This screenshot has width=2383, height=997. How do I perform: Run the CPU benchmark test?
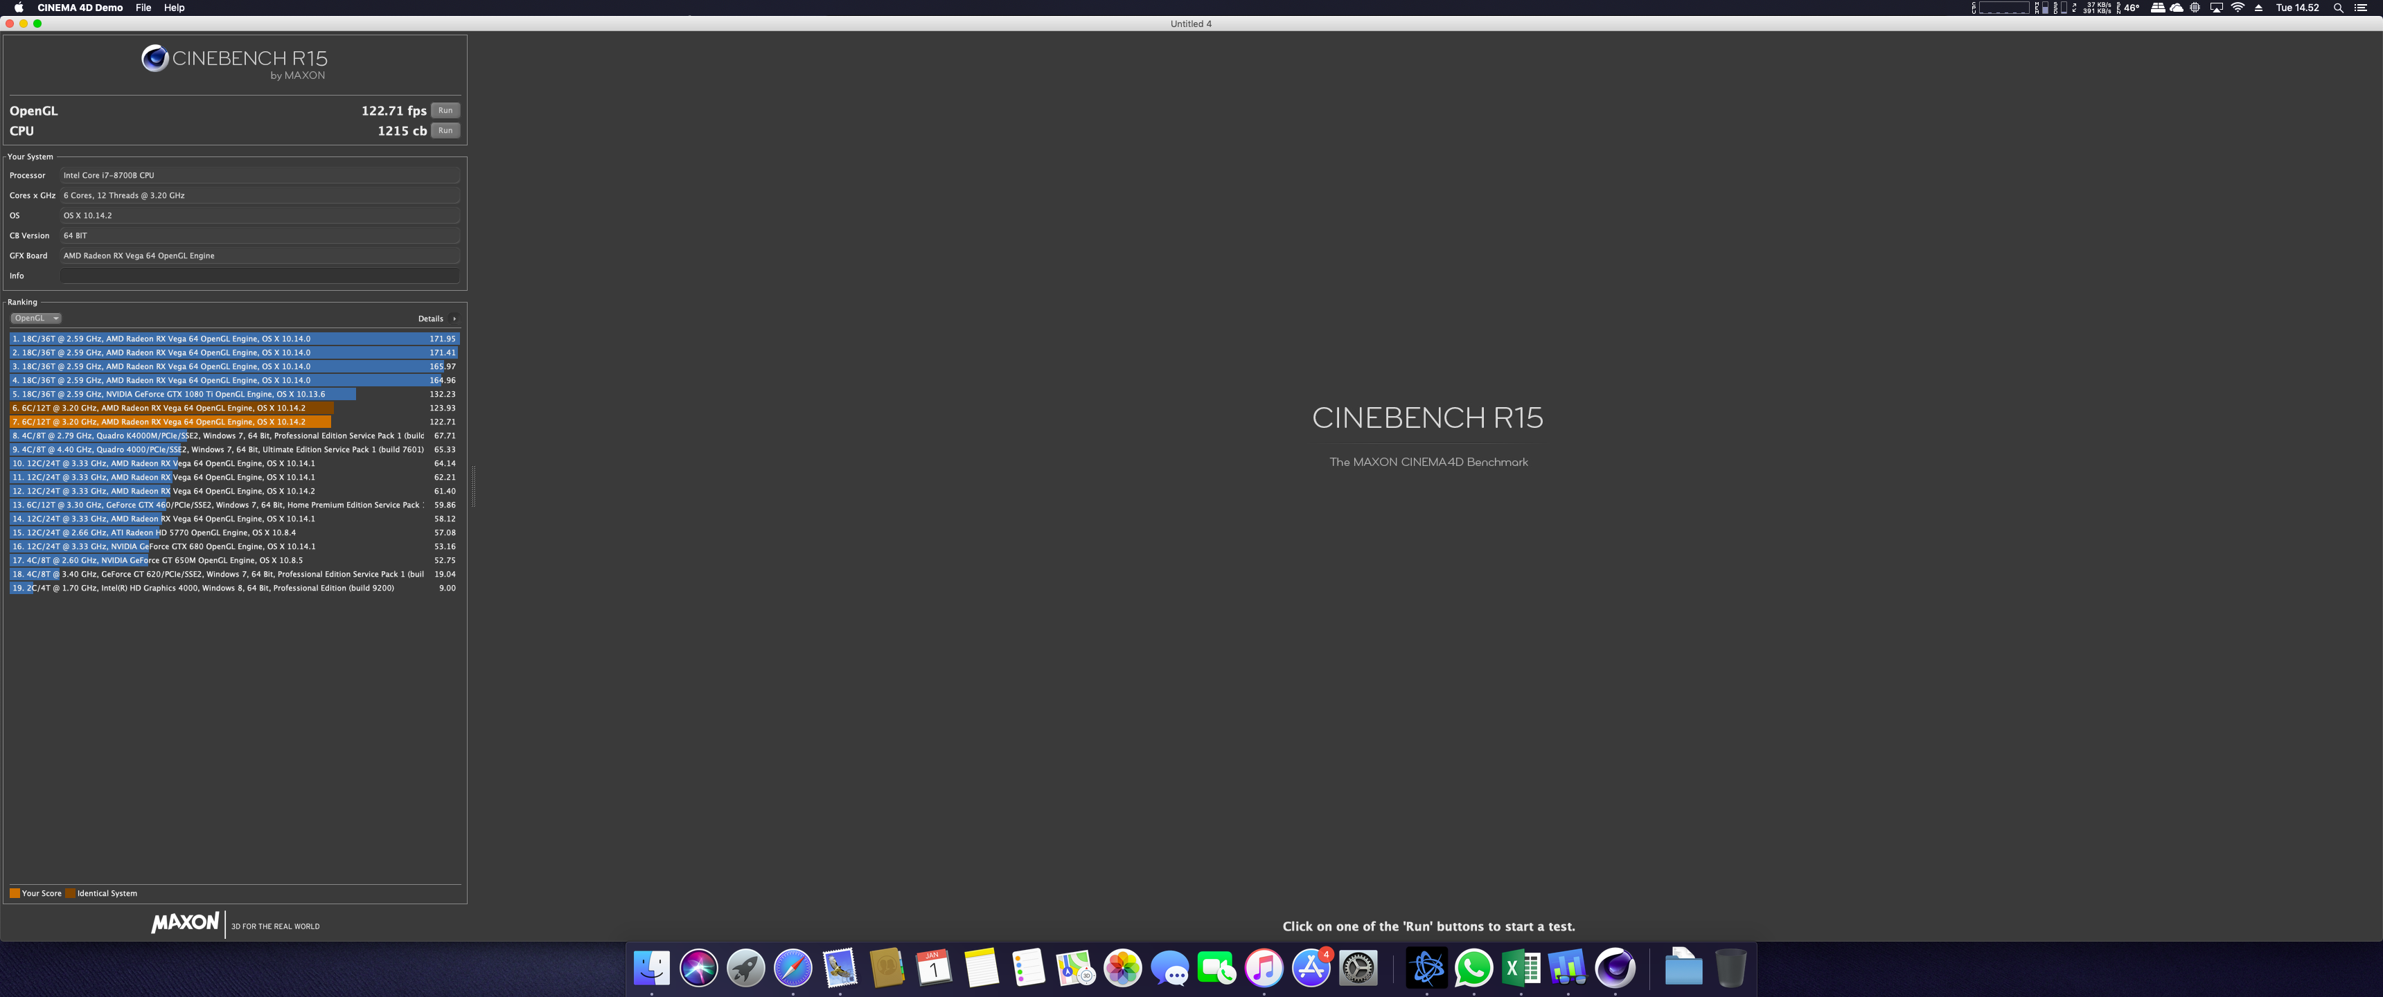coord(445,130)
